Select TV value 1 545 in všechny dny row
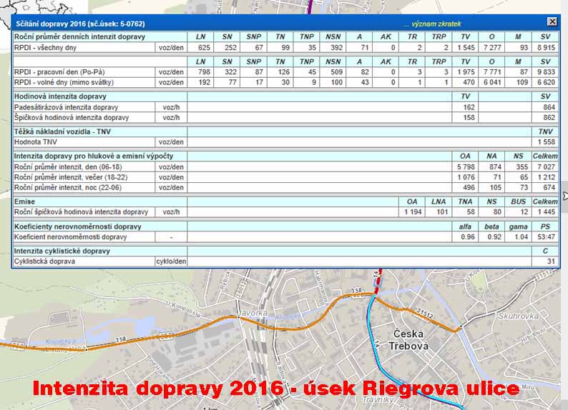This screenshot has height=410, width=568. pos(466,48)
